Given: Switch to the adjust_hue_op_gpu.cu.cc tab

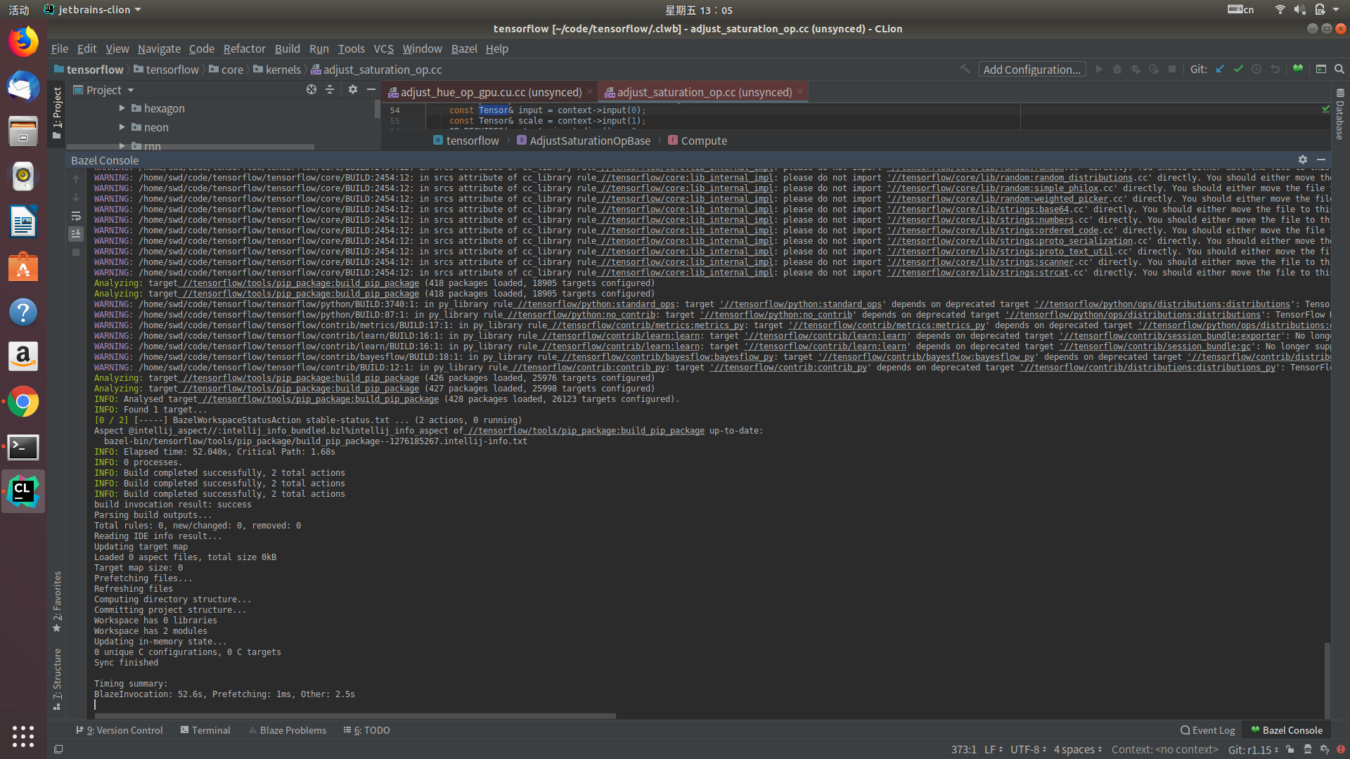Looking at the screenshot, I should (x=485, y=91).
